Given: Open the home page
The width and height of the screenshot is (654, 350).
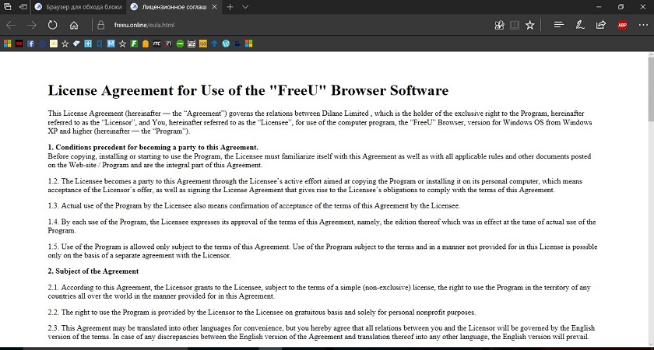Looking at the screenshot, I should coord(74,26).
